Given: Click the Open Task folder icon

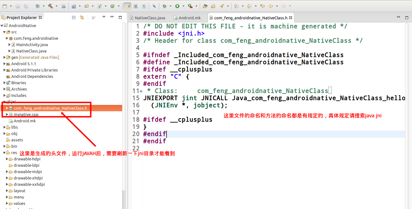Looking at the screenshot, I should tap(213, 6).
